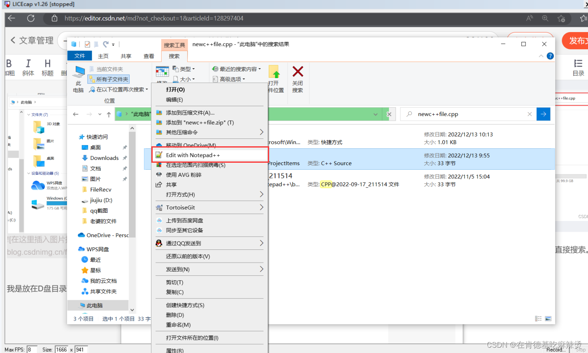
Task: Open the 其他压缩命令 submenu
Action: click(209, 132)
